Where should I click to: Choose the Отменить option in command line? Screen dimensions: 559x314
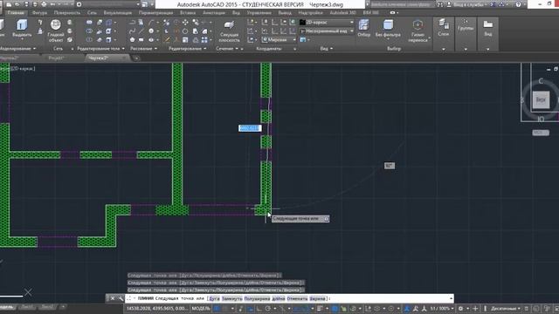click(297, 298)
